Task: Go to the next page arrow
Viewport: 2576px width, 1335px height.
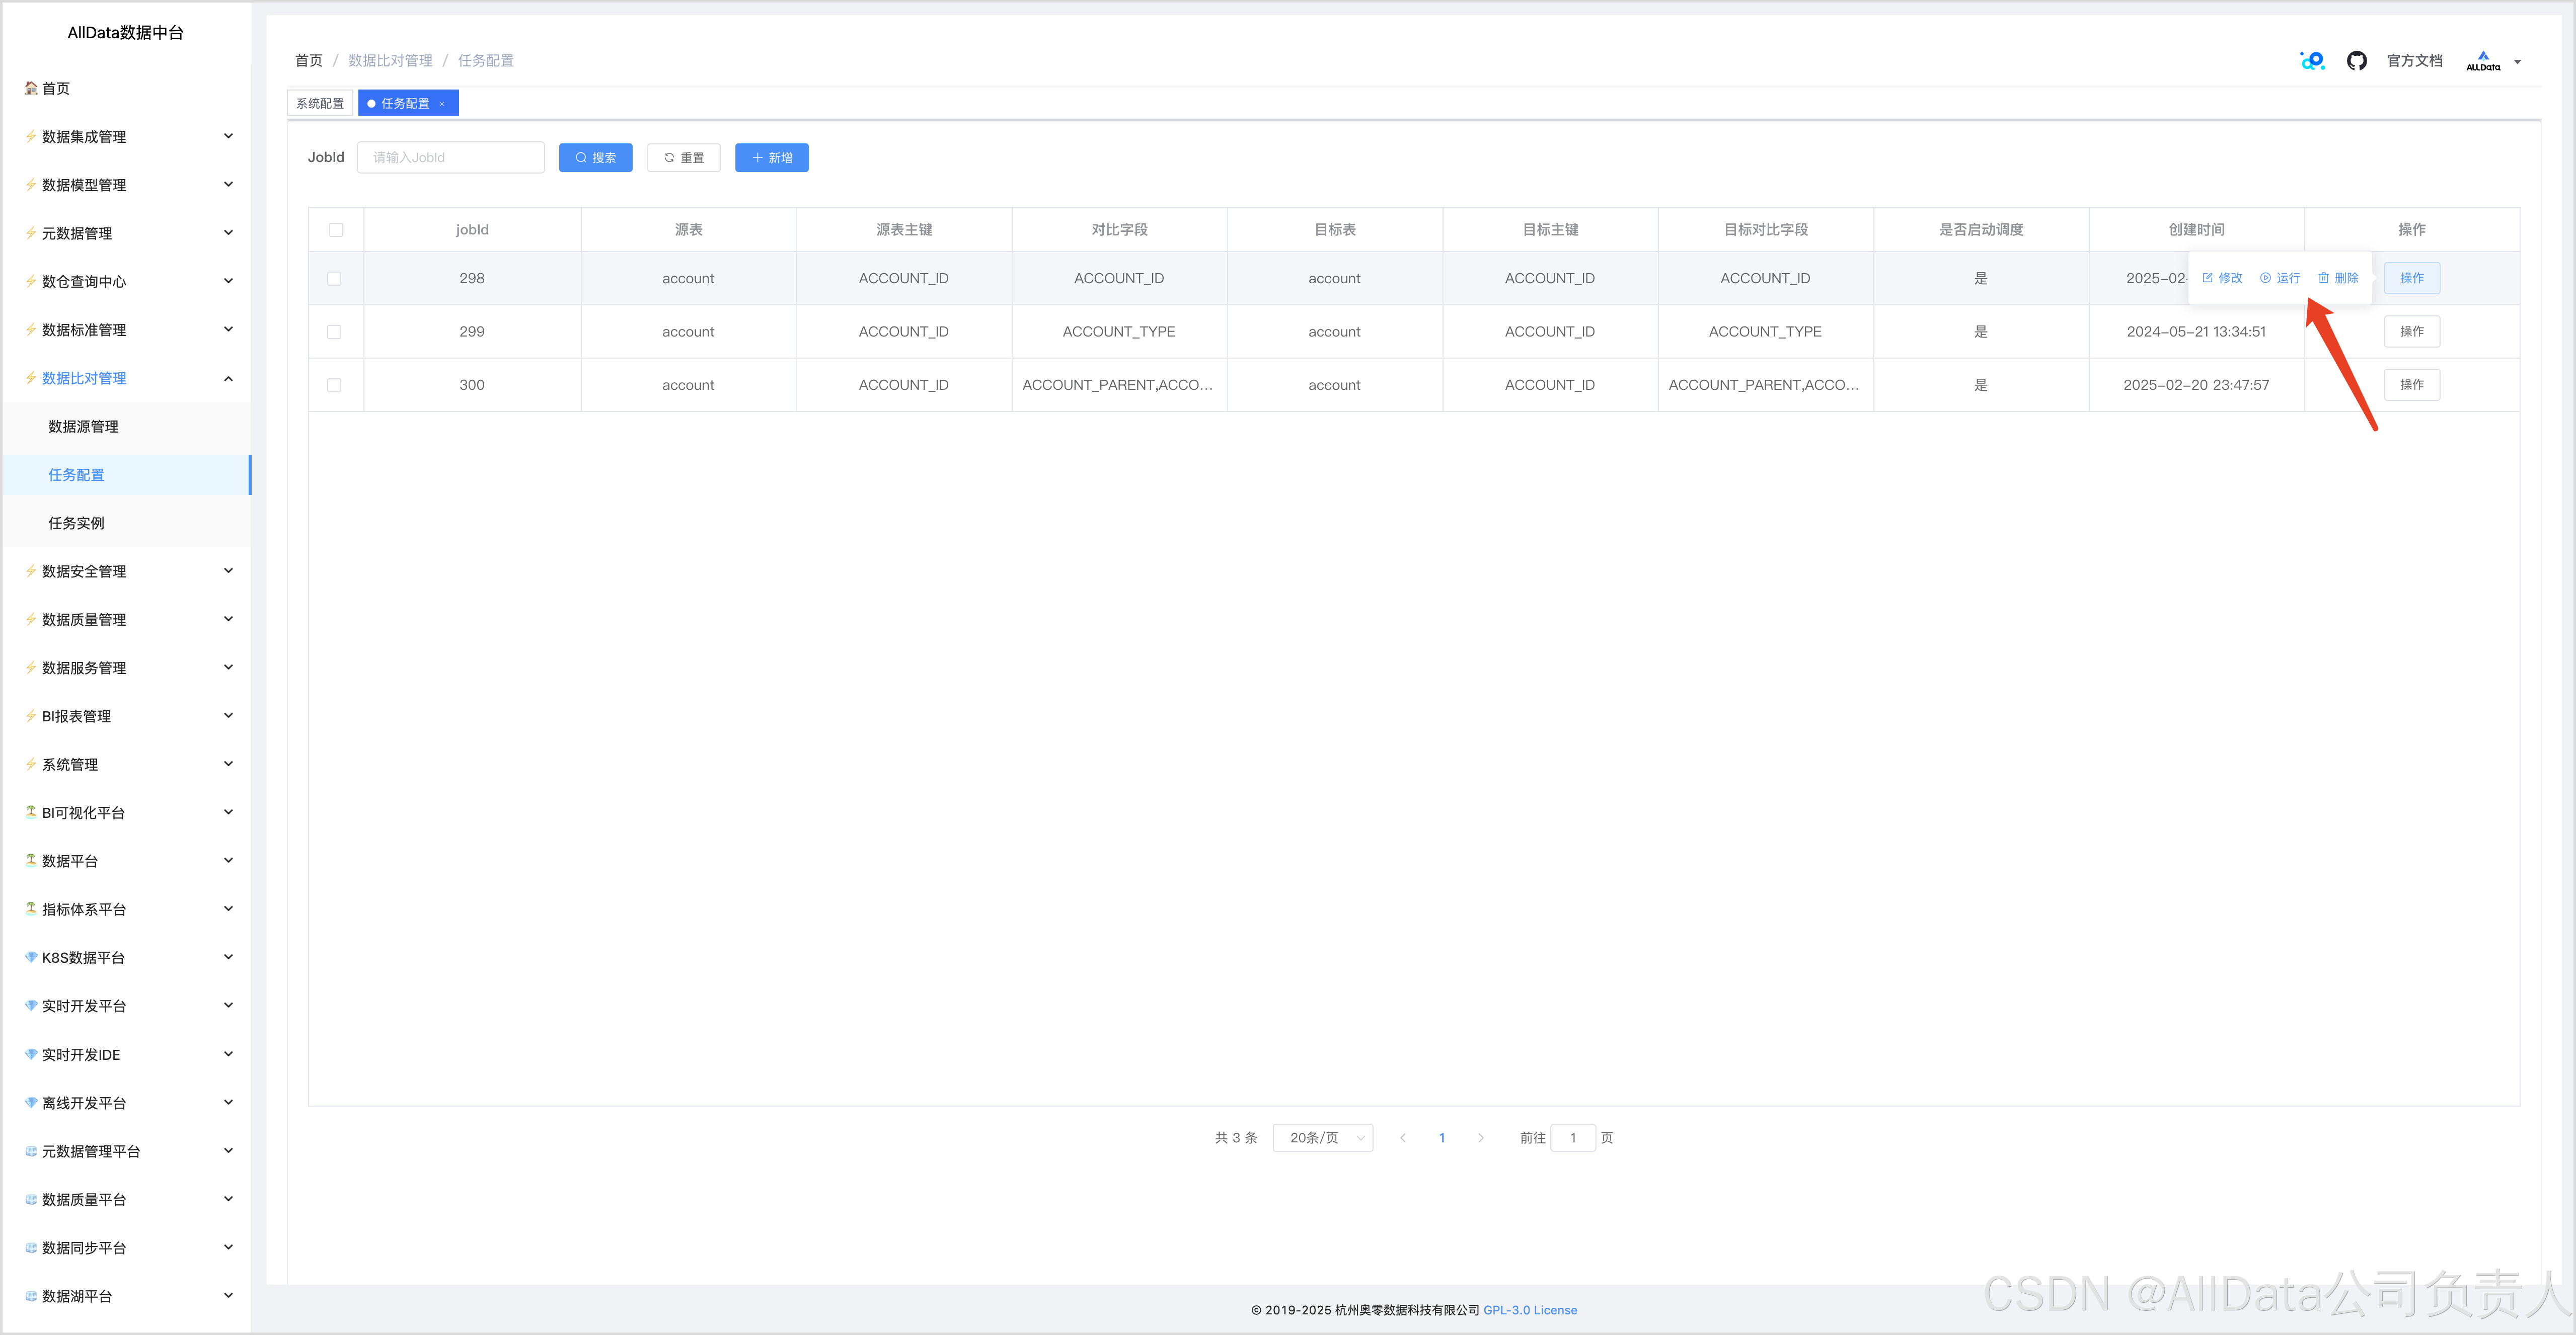Action: point(1480,1138)
